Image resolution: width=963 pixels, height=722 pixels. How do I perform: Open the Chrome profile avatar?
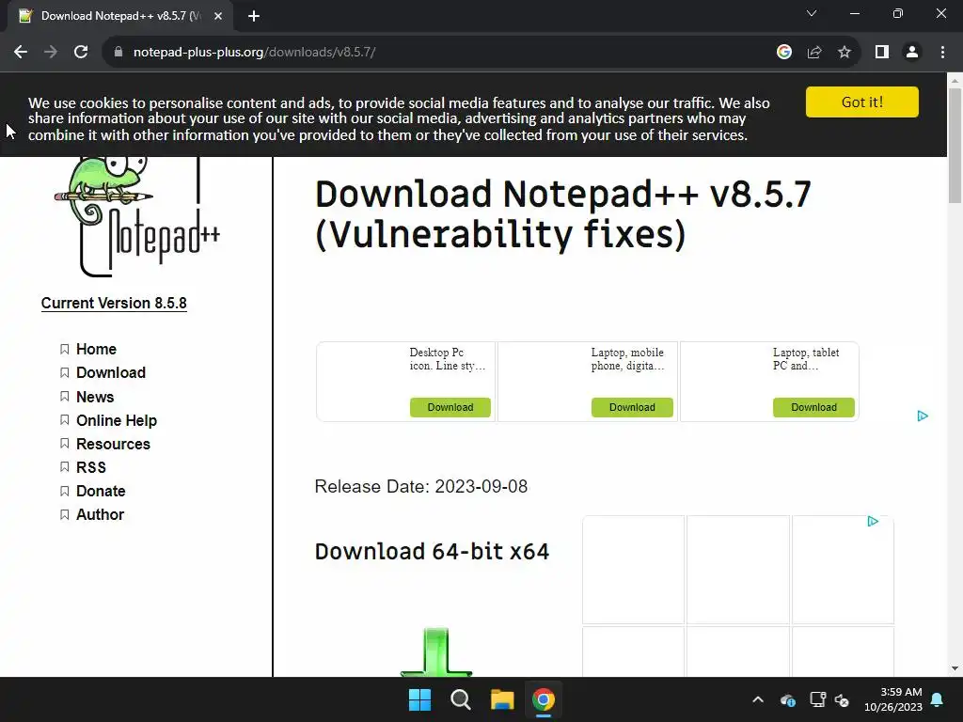tap(912, 53)
